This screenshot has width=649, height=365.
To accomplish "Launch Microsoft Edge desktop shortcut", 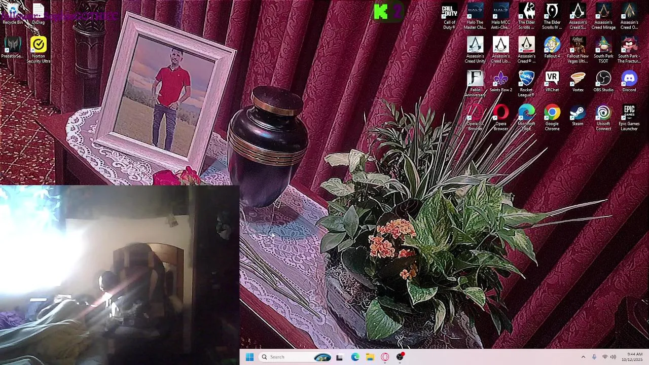I will 526,118.
